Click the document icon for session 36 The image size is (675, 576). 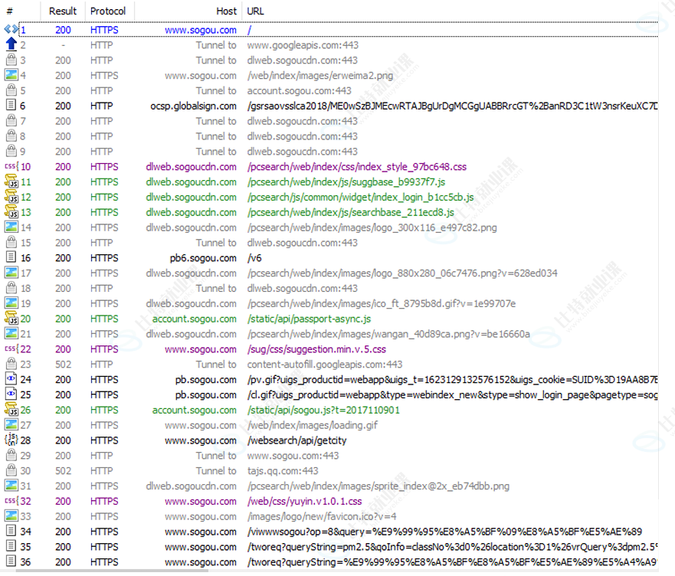(x=11, y=561)
